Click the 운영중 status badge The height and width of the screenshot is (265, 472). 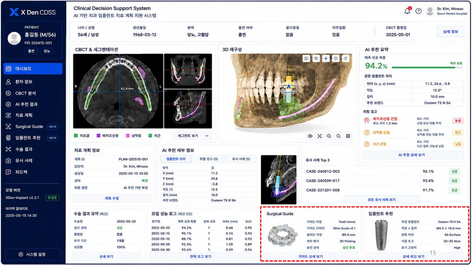click(52, 198)
